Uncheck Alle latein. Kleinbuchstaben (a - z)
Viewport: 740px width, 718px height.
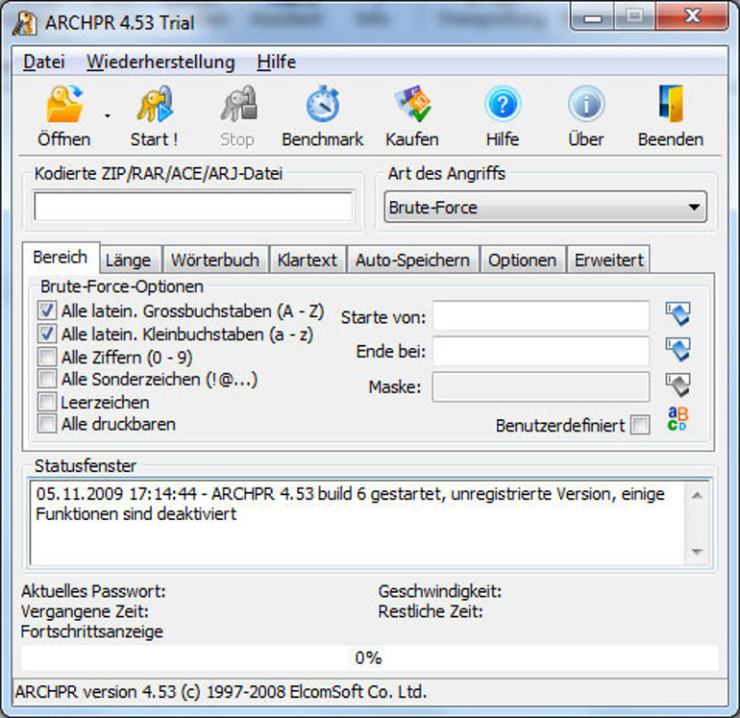pyautogui.click(x=47, y=334)
